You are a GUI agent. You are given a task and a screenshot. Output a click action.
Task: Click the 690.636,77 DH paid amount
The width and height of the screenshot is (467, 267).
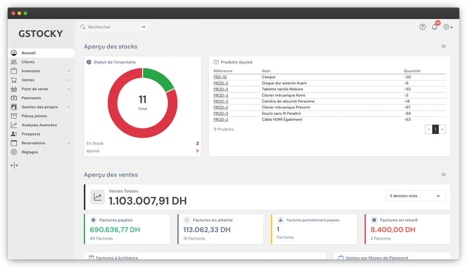(115, 230)
